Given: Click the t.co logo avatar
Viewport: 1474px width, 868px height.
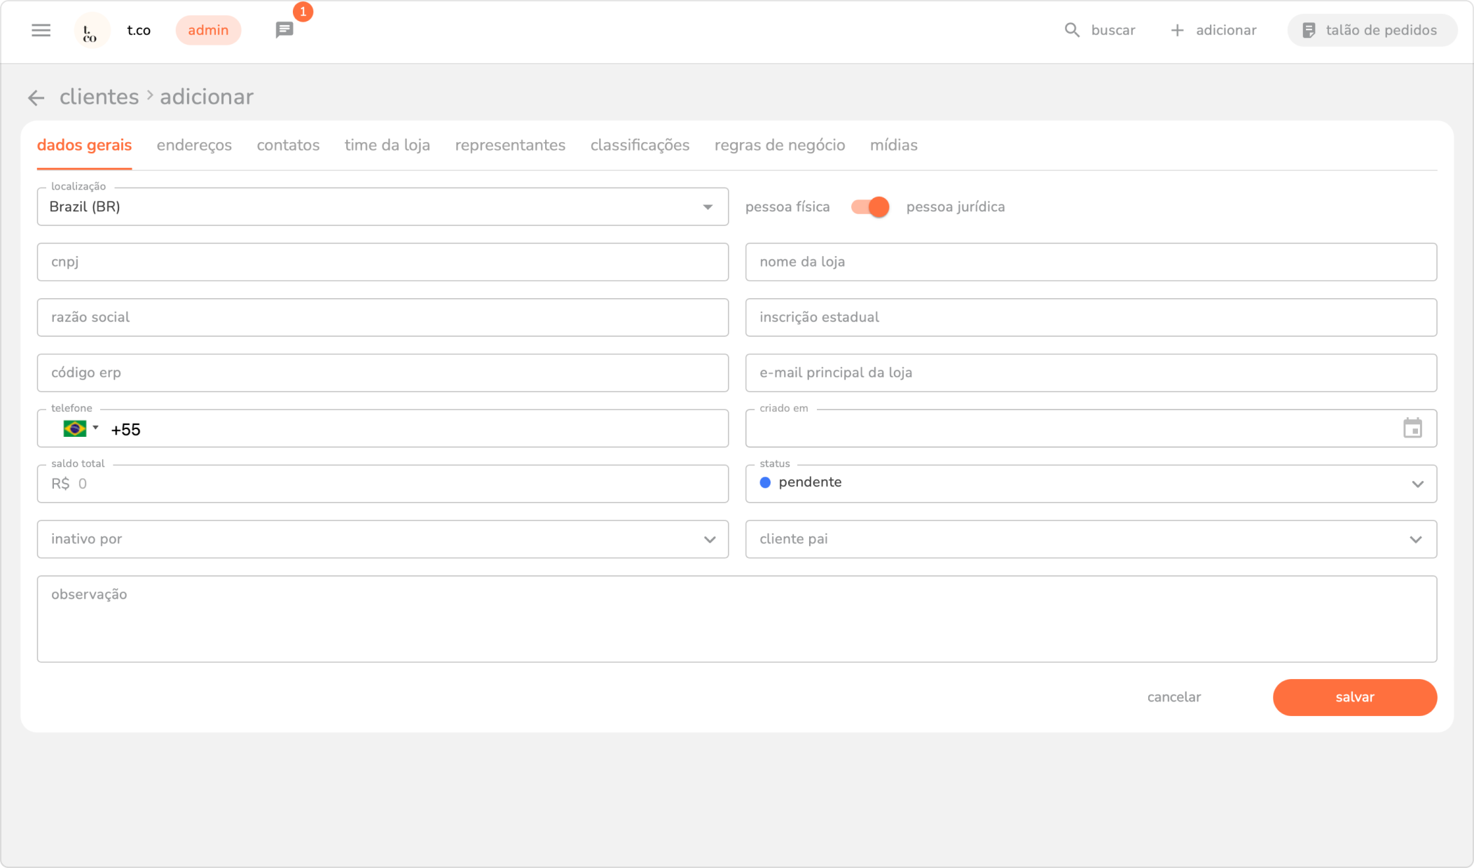Looking at the screenshot, I should click(x=92, y=31).
